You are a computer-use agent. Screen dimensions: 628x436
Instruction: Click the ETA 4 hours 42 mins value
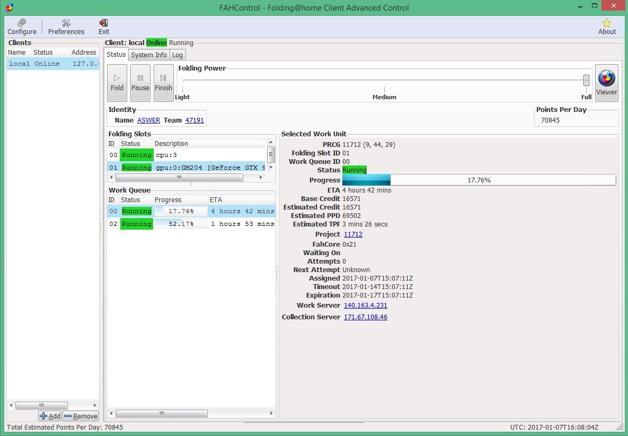click(367, 190)
